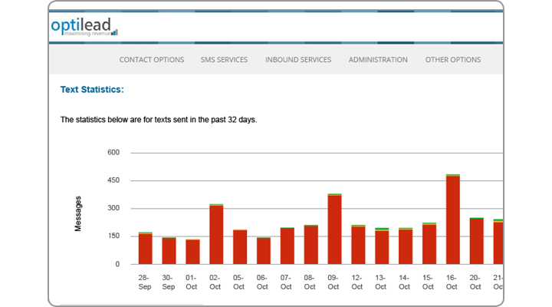This screenshot has height=307, width=552.
Task: Open the Other Options menu
Action: (452, 60)
